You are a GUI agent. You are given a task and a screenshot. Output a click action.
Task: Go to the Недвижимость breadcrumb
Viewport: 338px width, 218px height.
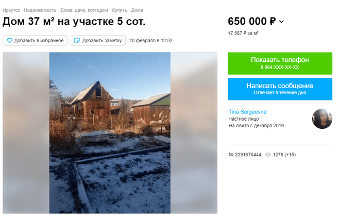[40, 10]
